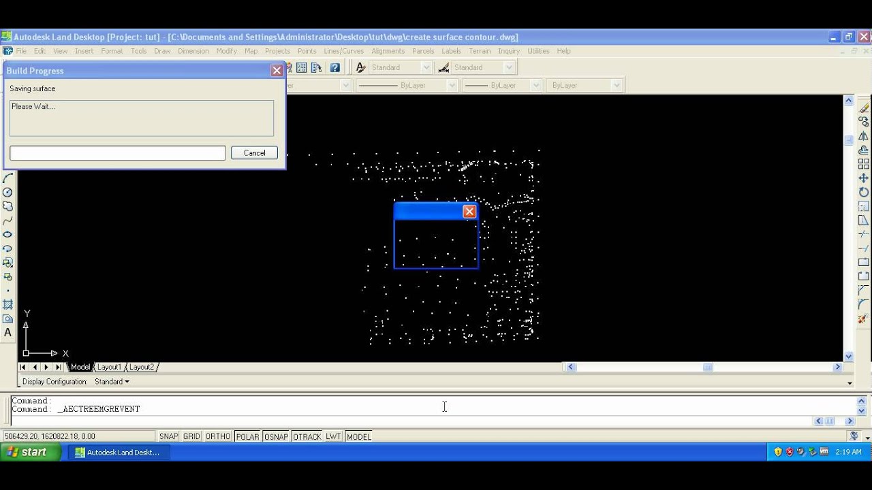Switch to the Layout1 tab

109,367
